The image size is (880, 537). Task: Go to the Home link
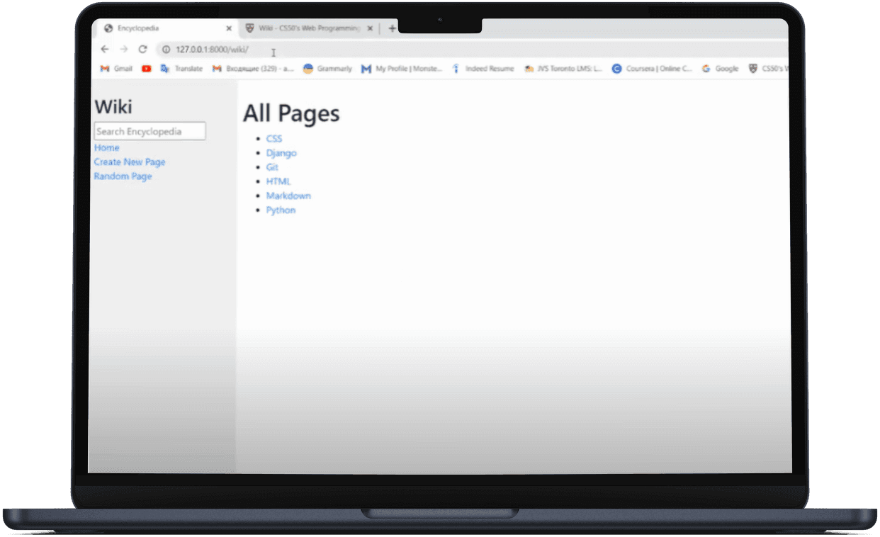coord(106,147)
